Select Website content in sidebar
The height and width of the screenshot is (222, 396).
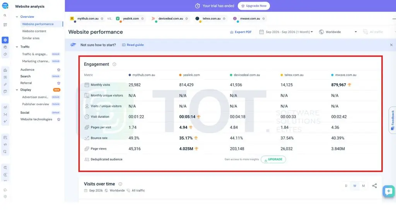coord(34,31)
